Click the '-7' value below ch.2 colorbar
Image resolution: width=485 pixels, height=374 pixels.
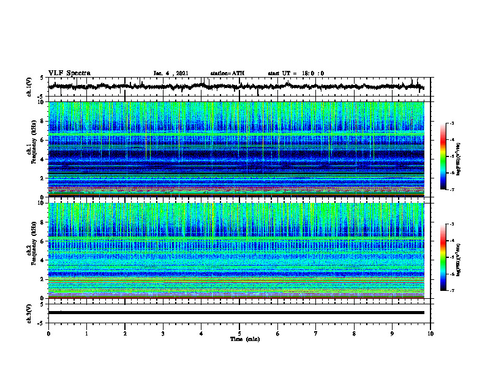tap(451, 290)
